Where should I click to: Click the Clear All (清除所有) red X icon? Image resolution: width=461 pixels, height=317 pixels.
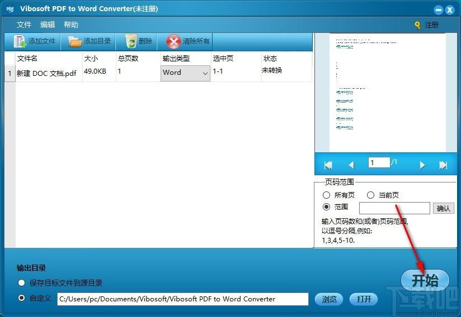pyautogui.click(x=173, y=42)
